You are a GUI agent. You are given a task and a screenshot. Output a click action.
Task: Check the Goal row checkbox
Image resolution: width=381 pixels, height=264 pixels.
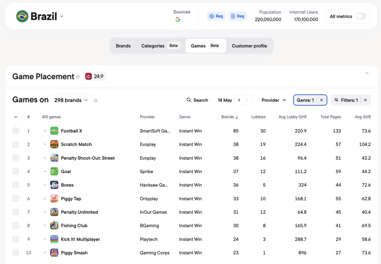point(16,171)
